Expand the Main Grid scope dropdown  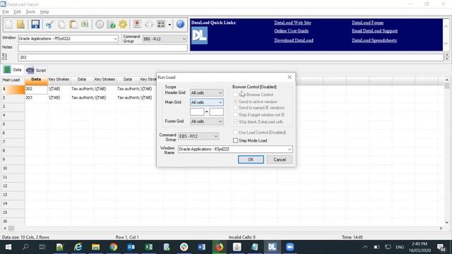[x=220, y=102]
